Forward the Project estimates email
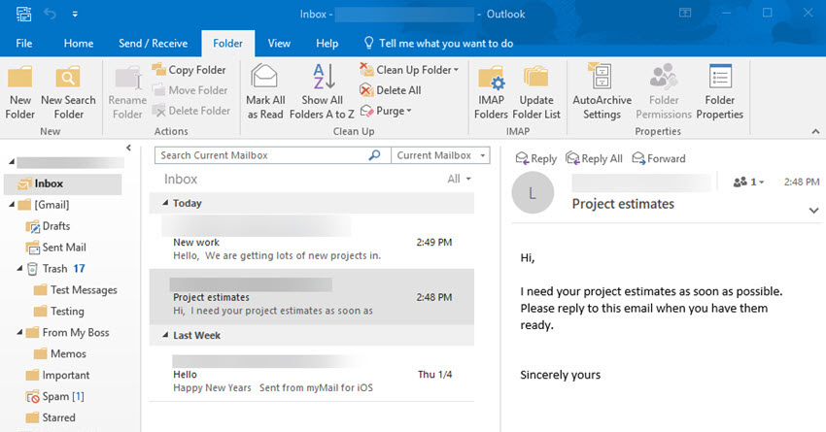Screen dimensions: 826x432 (x=659, y=158)
